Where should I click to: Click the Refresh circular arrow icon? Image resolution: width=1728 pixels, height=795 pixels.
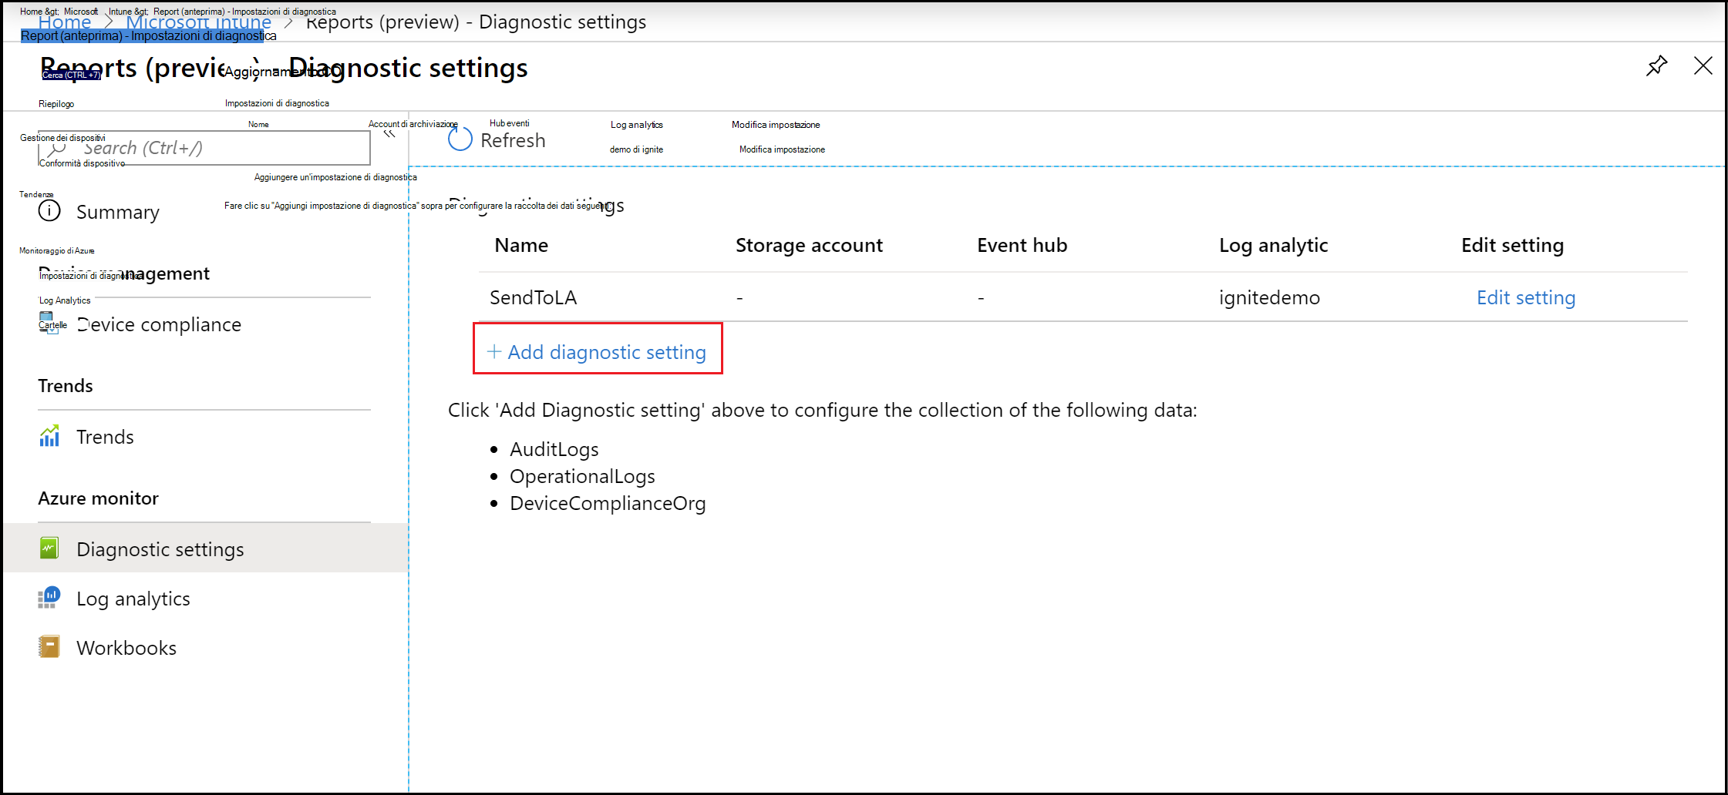[460, 139]
